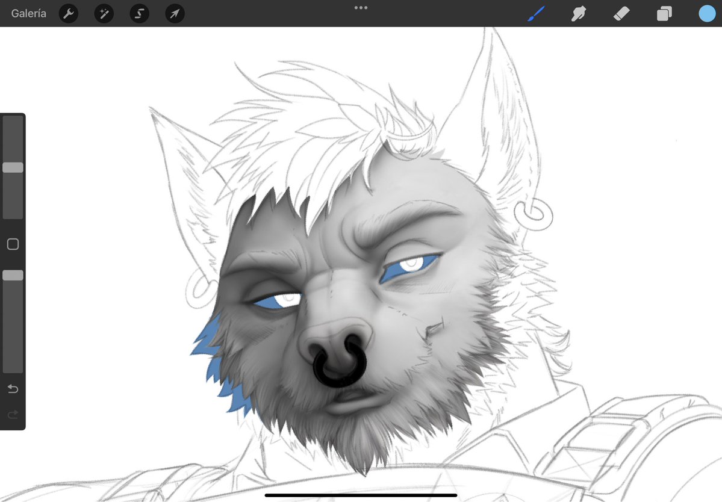Undo the last stroke
722x502 pixels.
click(13, 389)
